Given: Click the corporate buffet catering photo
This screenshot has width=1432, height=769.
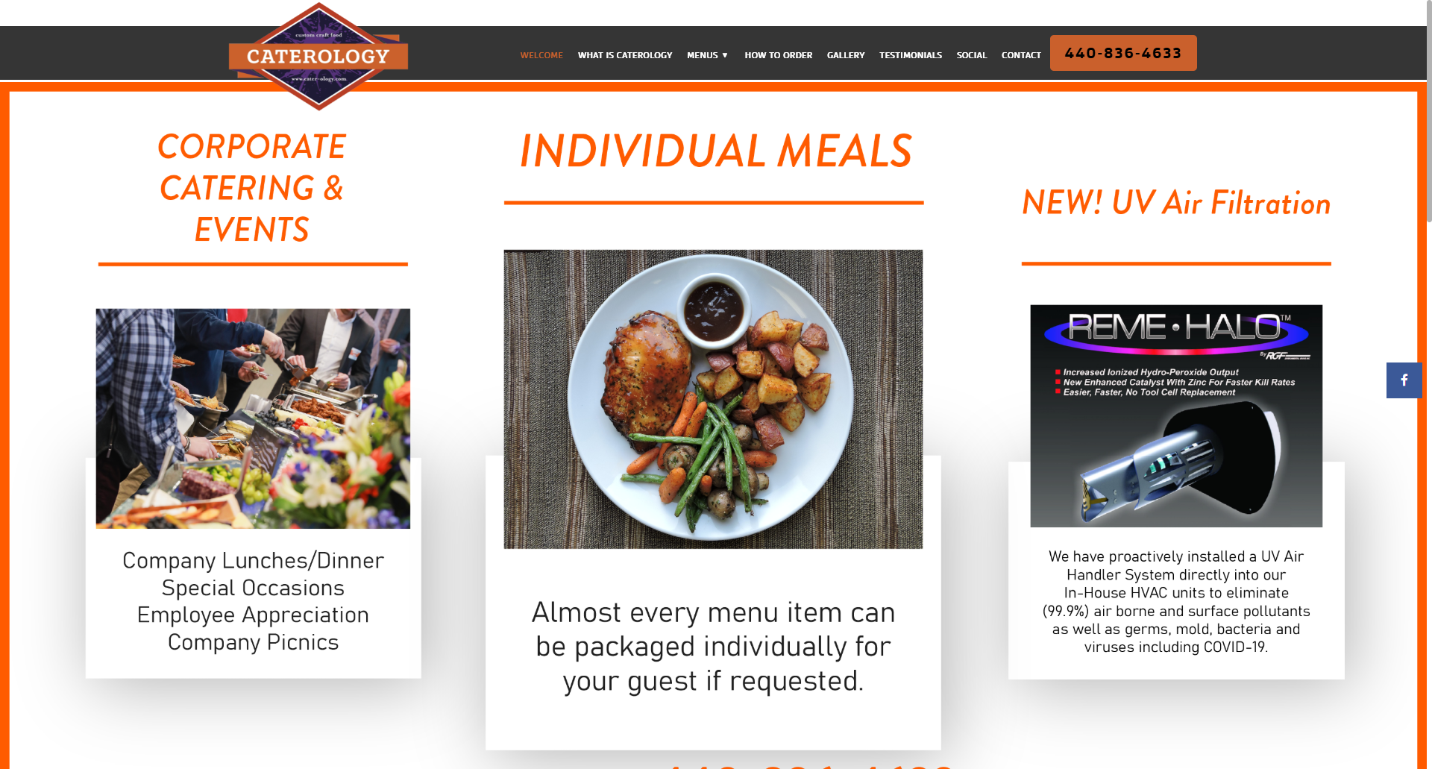Looking at the screenshot, I should click(253, 418).
